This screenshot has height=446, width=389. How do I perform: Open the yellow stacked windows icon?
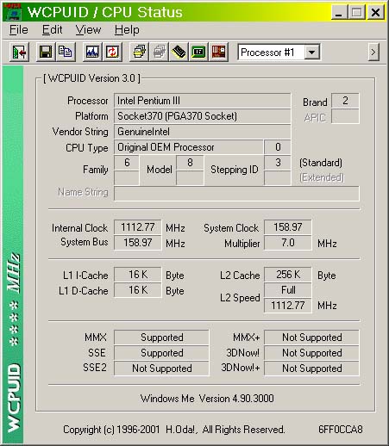tap(139, 52)
